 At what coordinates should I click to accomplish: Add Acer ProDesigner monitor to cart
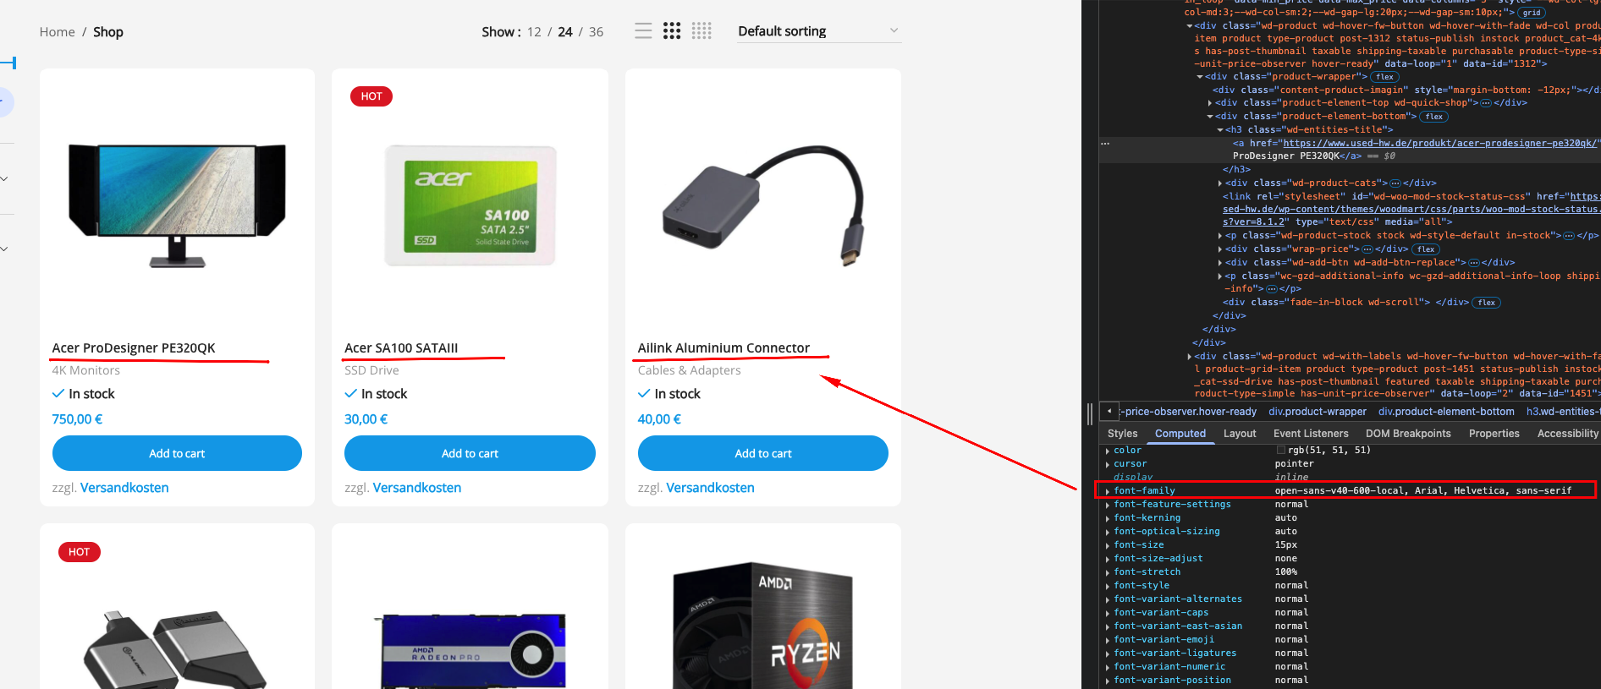click(x=177, y=453)
